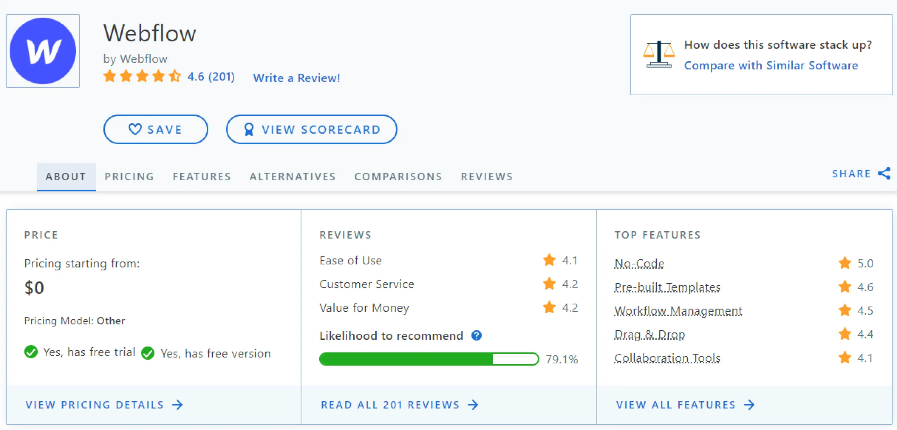This screenshot has width=897, height=430.
Task: Click the arrow after View All Features
Action: coord(749,404)
